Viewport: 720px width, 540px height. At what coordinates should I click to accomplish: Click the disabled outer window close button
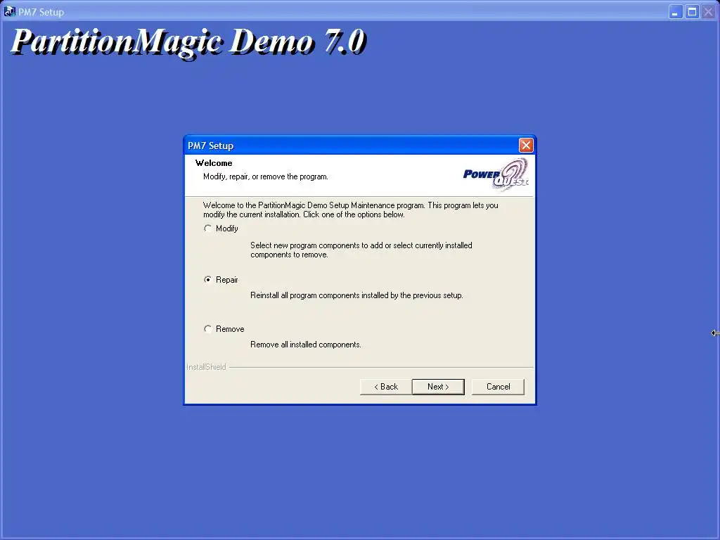point(709,11)
